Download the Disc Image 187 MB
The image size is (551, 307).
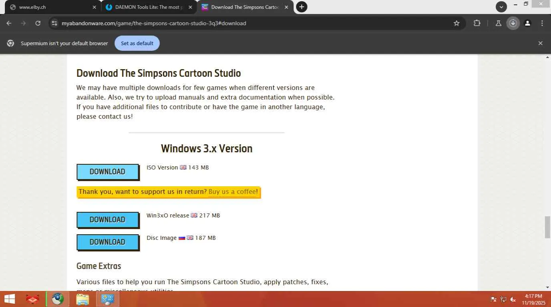[107, 242]
